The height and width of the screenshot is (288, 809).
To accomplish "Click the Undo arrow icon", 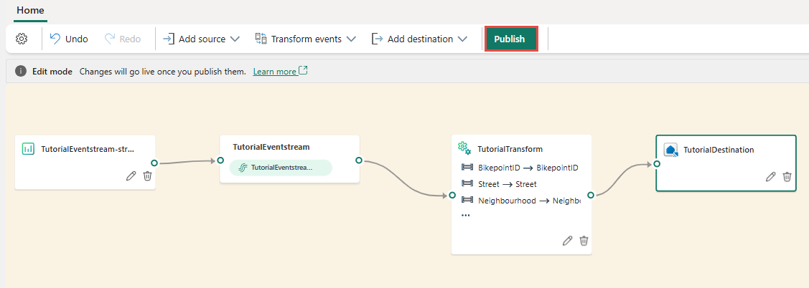I will click(55, 39).
